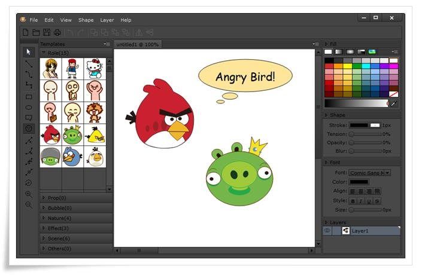Expand the Prop(0) template category
Viewport: 422px width, 275px height.
[x=76, y=198]
